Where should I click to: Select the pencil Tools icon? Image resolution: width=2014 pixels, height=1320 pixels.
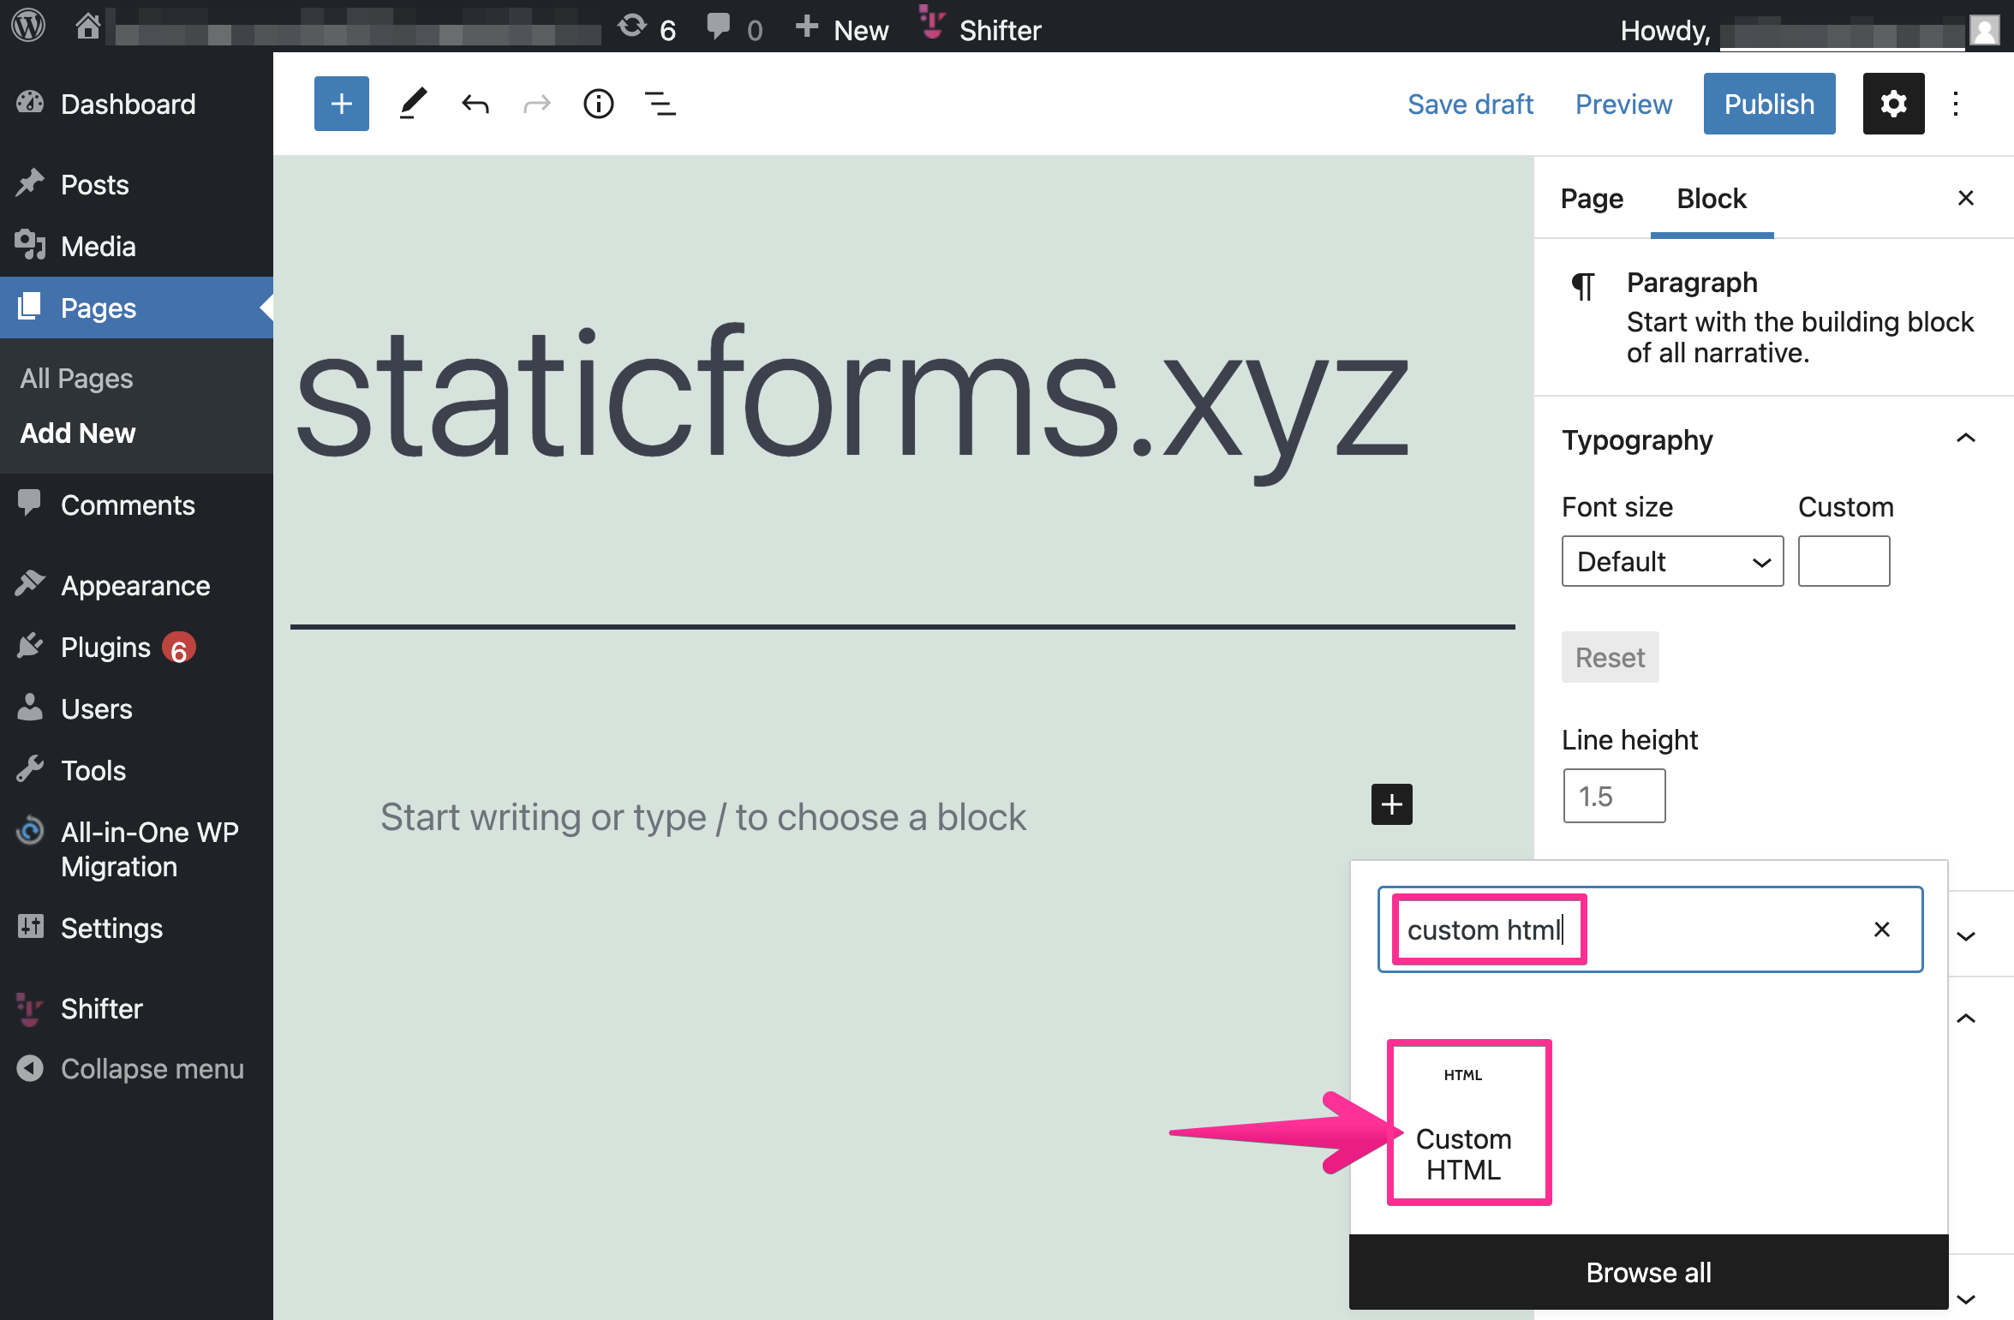point(413,104)
